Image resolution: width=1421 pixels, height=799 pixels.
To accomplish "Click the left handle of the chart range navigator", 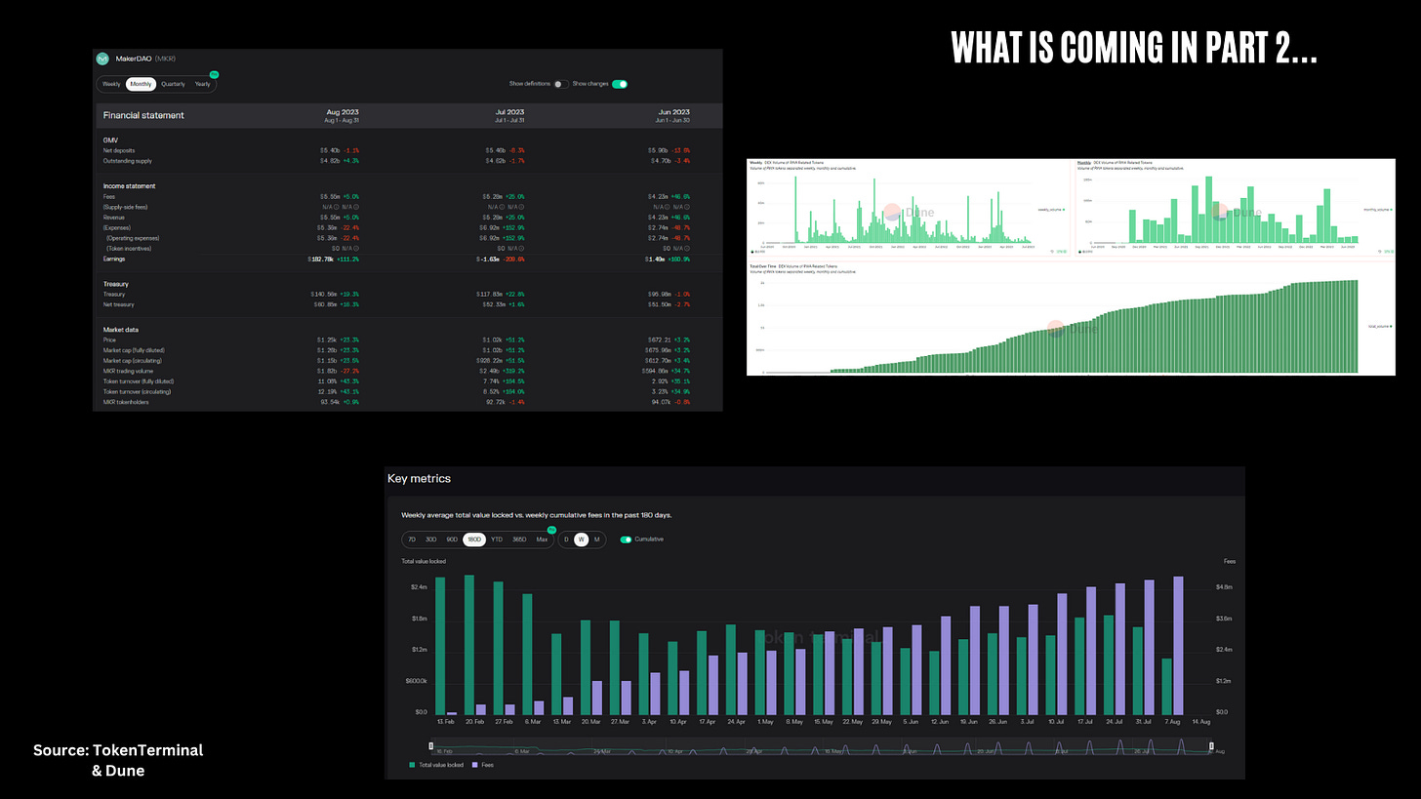I will [x=430, y=747].
